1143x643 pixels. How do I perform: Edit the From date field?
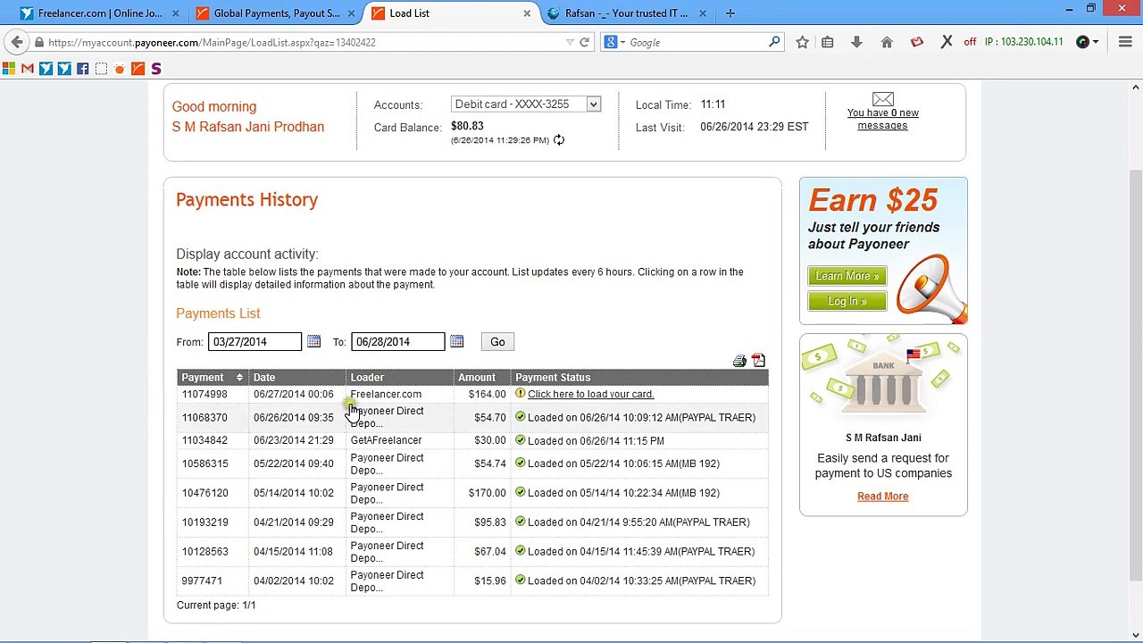coord(254,342)
